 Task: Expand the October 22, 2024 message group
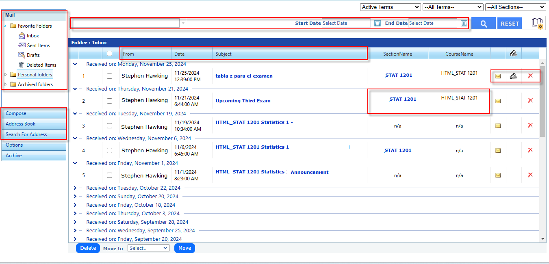75,188
